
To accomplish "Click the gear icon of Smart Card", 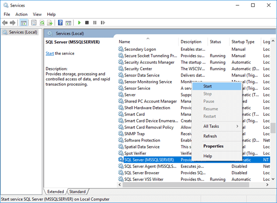I will (x=121, y=114).
